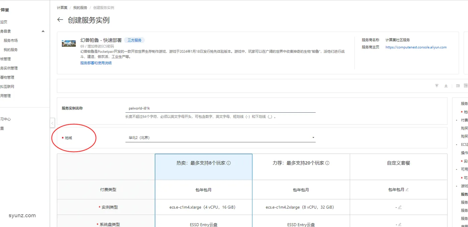Open 署物管理 in the sidebar
Image resolution: width=468 pixels, height=227 pixels.
click(x=7, y=77)
